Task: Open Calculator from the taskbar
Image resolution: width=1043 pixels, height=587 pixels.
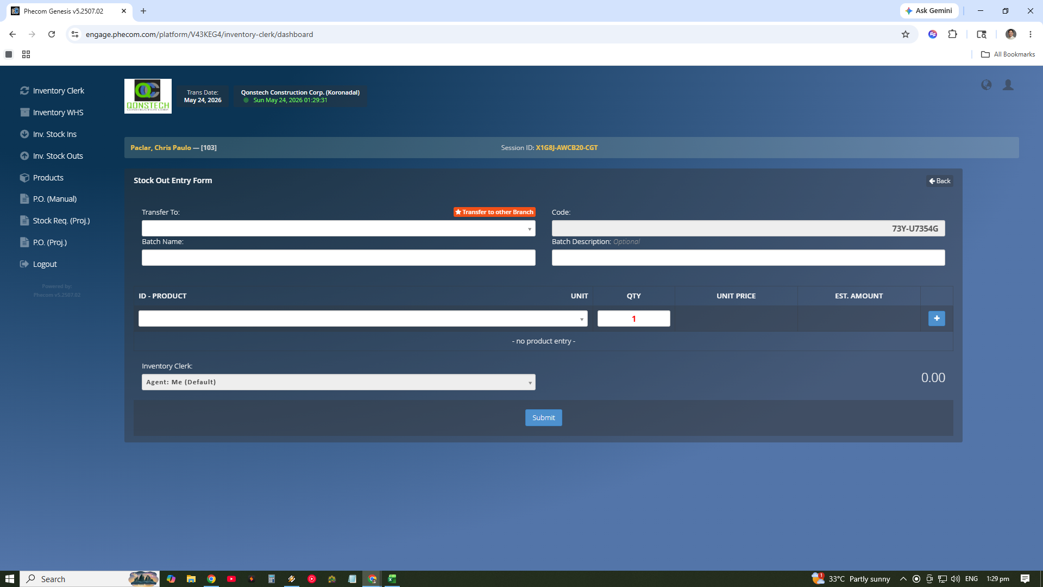Action: click(272, 579)
